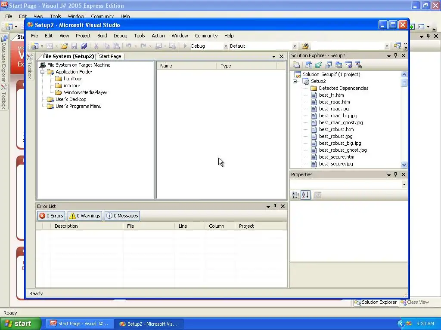Toggle the 0 Errors filter button

click(51, 216)
